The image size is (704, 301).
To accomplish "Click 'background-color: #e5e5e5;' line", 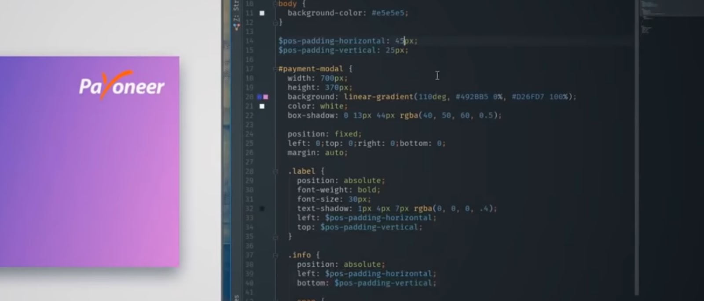I will click(348, 13).
